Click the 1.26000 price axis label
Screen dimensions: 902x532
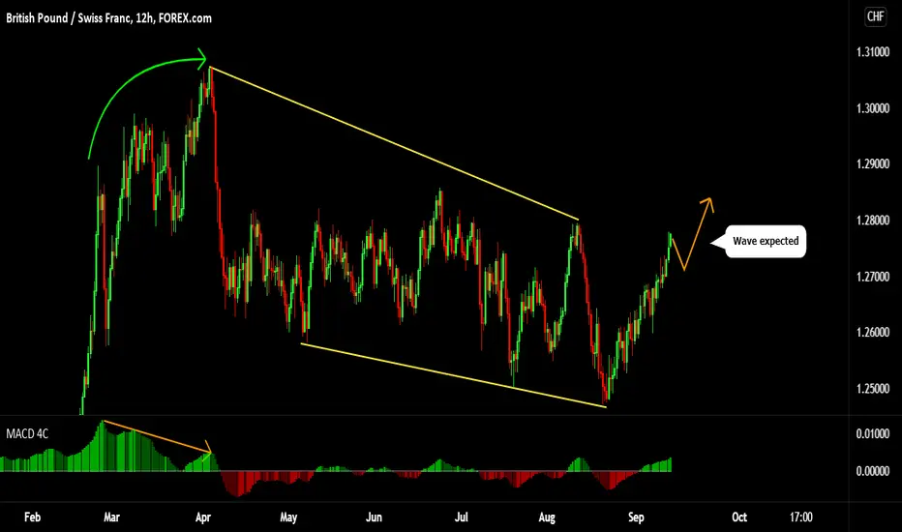point(873,333)
